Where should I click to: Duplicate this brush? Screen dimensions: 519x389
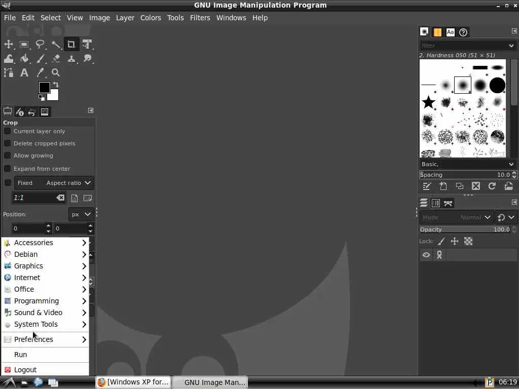pos(459,186)
